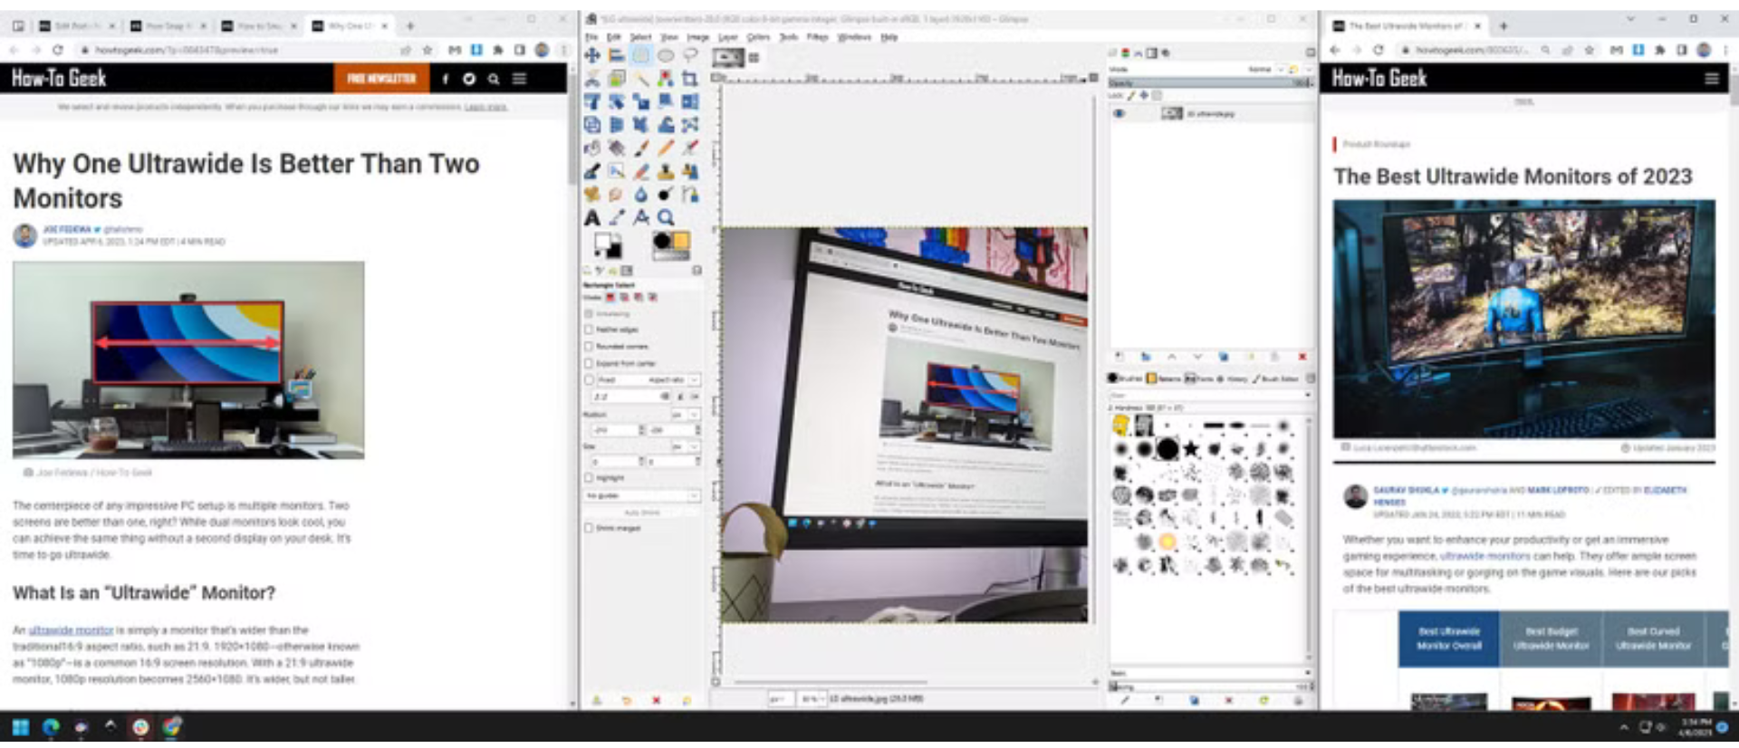Click the layer Opacity slider

1210,83
